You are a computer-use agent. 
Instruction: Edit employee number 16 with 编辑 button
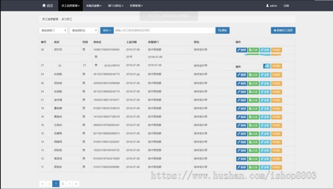coord(242,125)
